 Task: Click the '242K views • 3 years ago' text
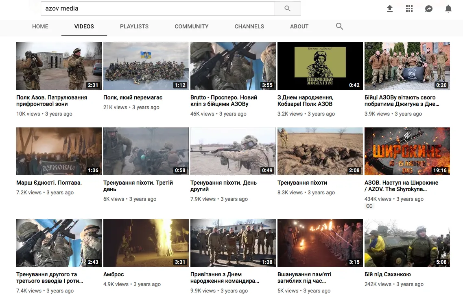point(394,284)
